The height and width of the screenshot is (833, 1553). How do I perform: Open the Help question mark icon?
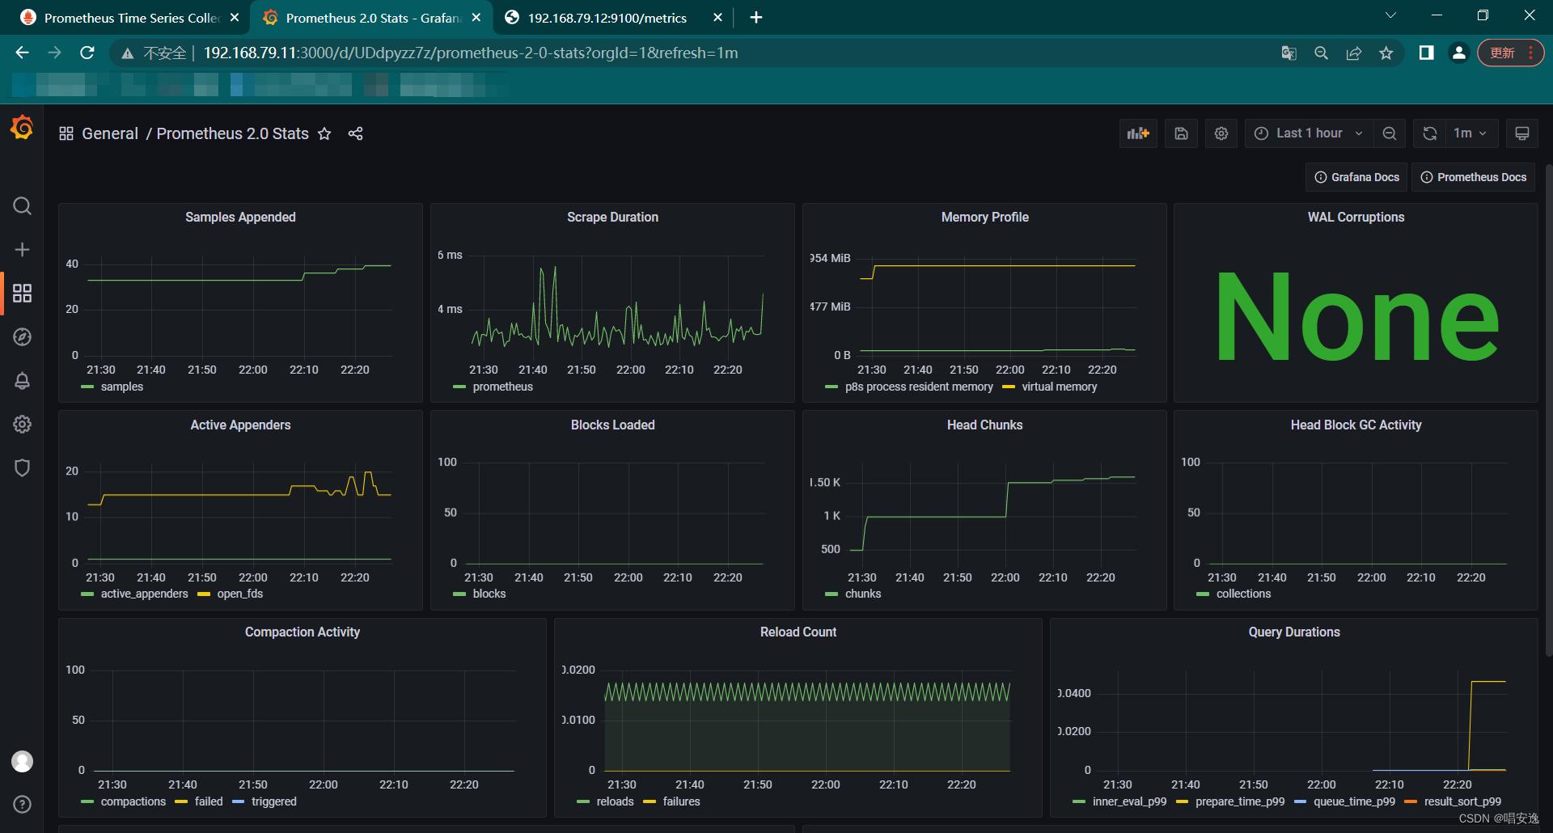click(22, 804)
